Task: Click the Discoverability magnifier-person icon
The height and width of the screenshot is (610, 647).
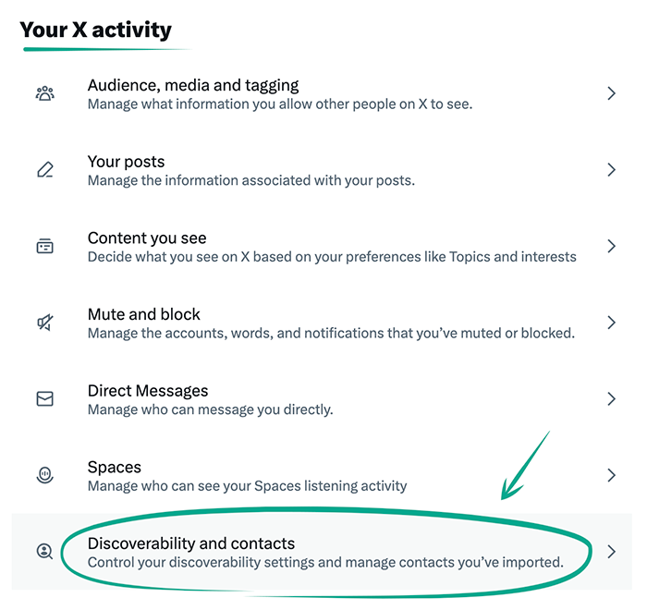Action: 44,552
